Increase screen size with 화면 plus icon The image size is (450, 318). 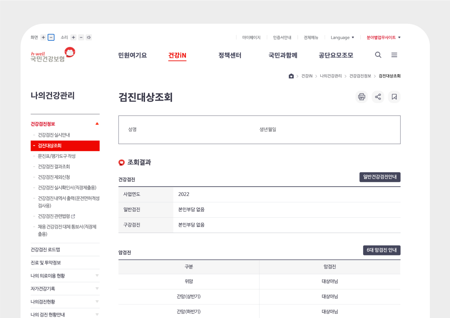click(x=43, y=37)
